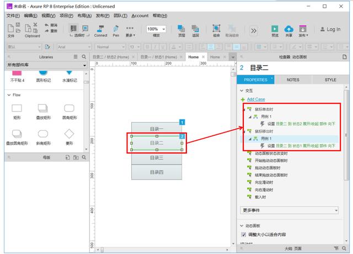Toggle right text alignment

218,47
